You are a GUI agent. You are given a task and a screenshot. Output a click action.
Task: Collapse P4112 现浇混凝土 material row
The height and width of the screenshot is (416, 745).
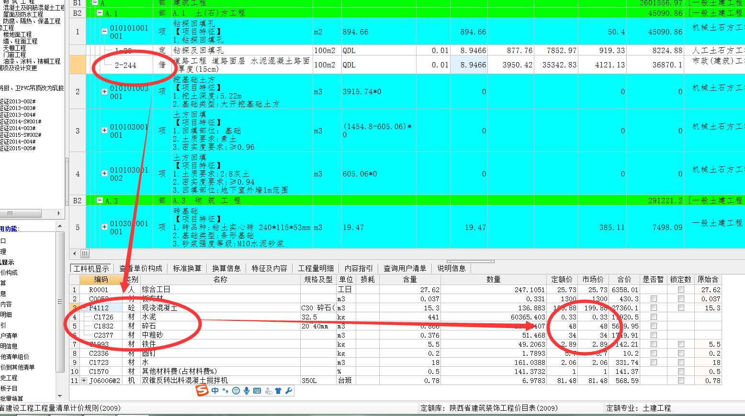84,308
